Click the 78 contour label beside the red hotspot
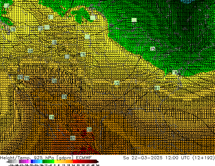Viewport: 215px width, 166px height. click(x=89, y=129)
